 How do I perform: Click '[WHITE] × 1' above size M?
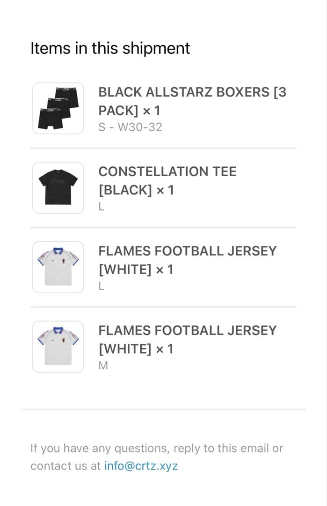[136, 349]
